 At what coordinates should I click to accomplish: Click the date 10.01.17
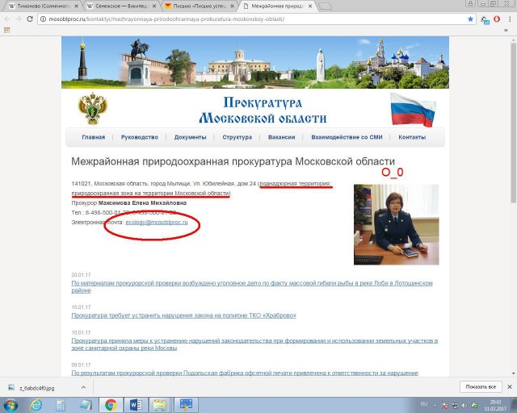tap(81, 332)
